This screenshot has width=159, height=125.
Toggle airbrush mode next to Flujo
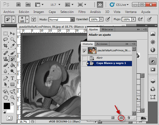coord(140,19)
